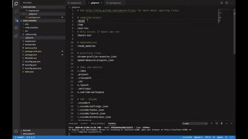Click the editor vertical scrollbar
Screen dimensions: 248x139
click(234, 32)
